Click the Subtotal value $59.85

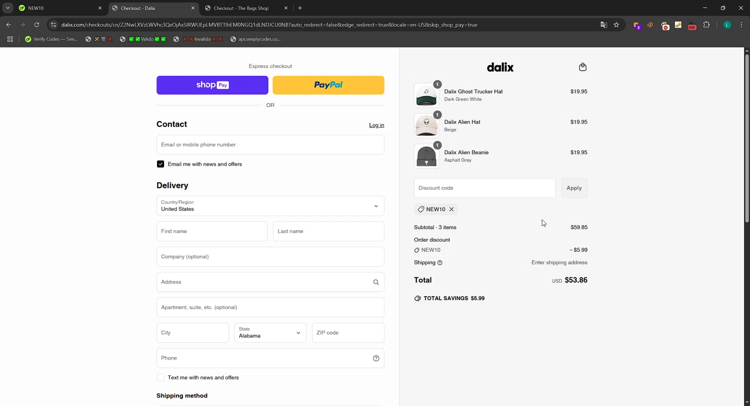pos(579,227)
